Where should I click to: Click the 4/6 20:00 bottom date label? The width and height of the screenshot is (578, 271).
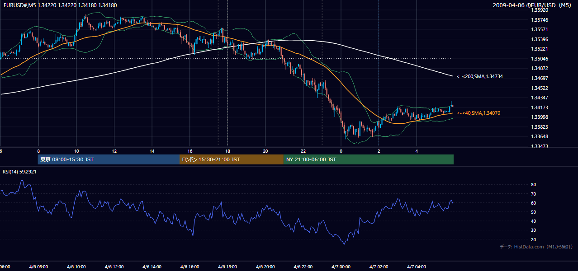(265, 267)
